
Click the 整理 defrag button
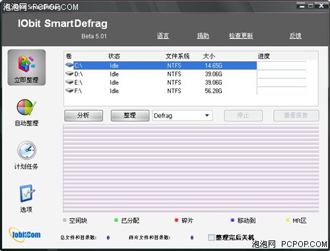pos(130,115)
